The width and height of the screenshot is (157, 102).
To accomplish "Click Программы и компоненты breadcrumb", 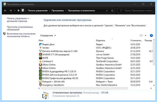I will pyautogui.click(x=81, y=11).
